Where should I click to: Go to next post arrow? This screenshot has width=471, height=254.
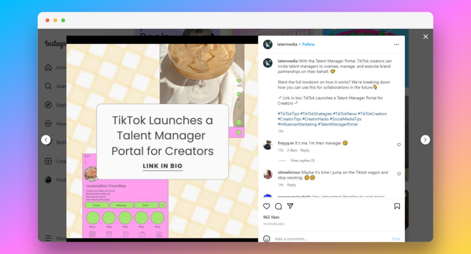[x=425, y=140]
